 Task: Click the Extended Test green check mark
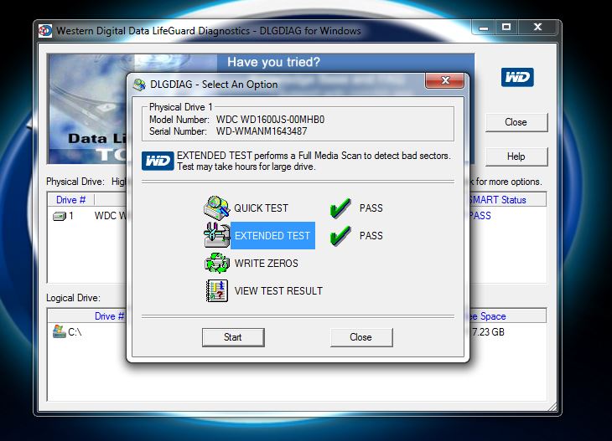coord(340,235)
